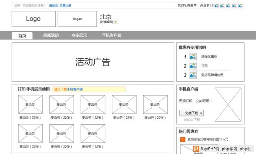
Task: Click the first social follow icon after 关注我们
Action: click(216, 6)
